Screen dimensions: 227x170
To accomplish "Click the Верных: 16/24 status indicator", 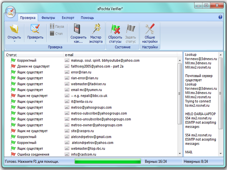I will (x=156, y=161).
